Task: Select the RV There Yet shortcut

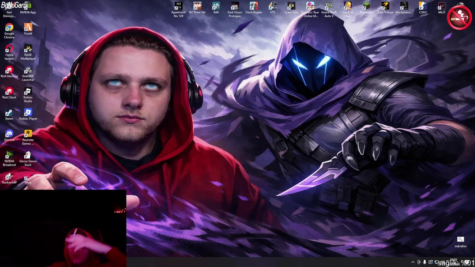Action: click(x=197, y=8)
